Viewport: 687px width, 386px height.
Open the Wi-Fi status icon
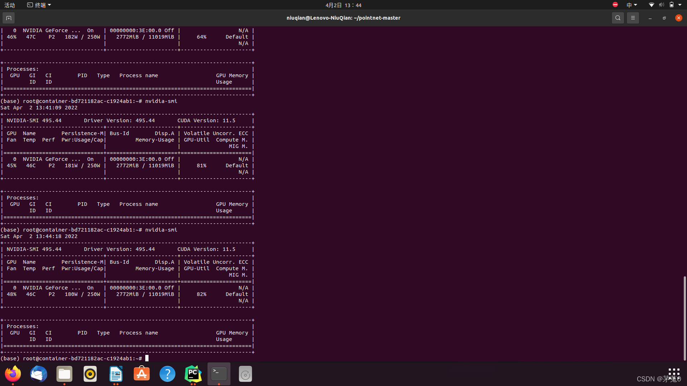coord(651,5)
